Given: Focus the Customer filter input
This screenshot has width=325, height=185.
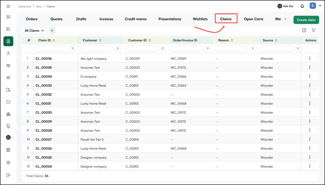Looking at the screenshot, I should 97,49.
